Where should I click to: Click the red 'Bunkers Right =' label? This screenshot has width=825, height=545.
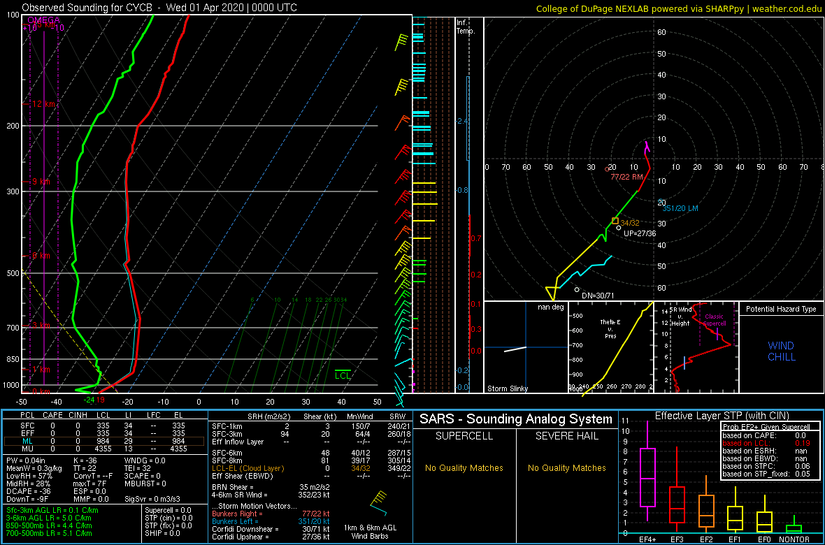click(x=238, y=514)
